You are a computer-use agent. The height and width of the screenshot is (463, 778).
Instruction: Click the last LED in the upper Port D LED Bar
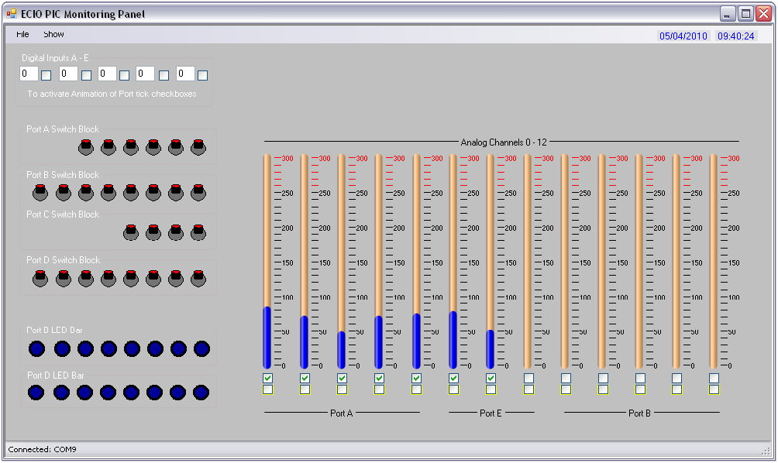pyautogui.click(x=202, y=348)
